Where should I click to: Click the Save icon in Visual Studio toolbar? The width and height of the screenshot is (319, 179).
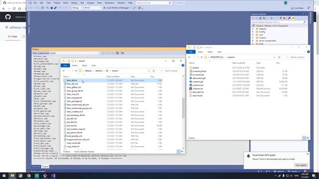pyautogui.click(x=52, y=8)
